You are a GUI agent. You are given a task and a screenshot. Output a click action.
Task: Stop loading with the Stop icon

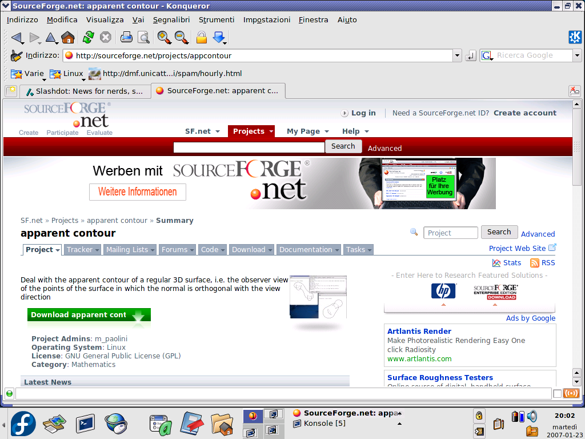point(106,37)
